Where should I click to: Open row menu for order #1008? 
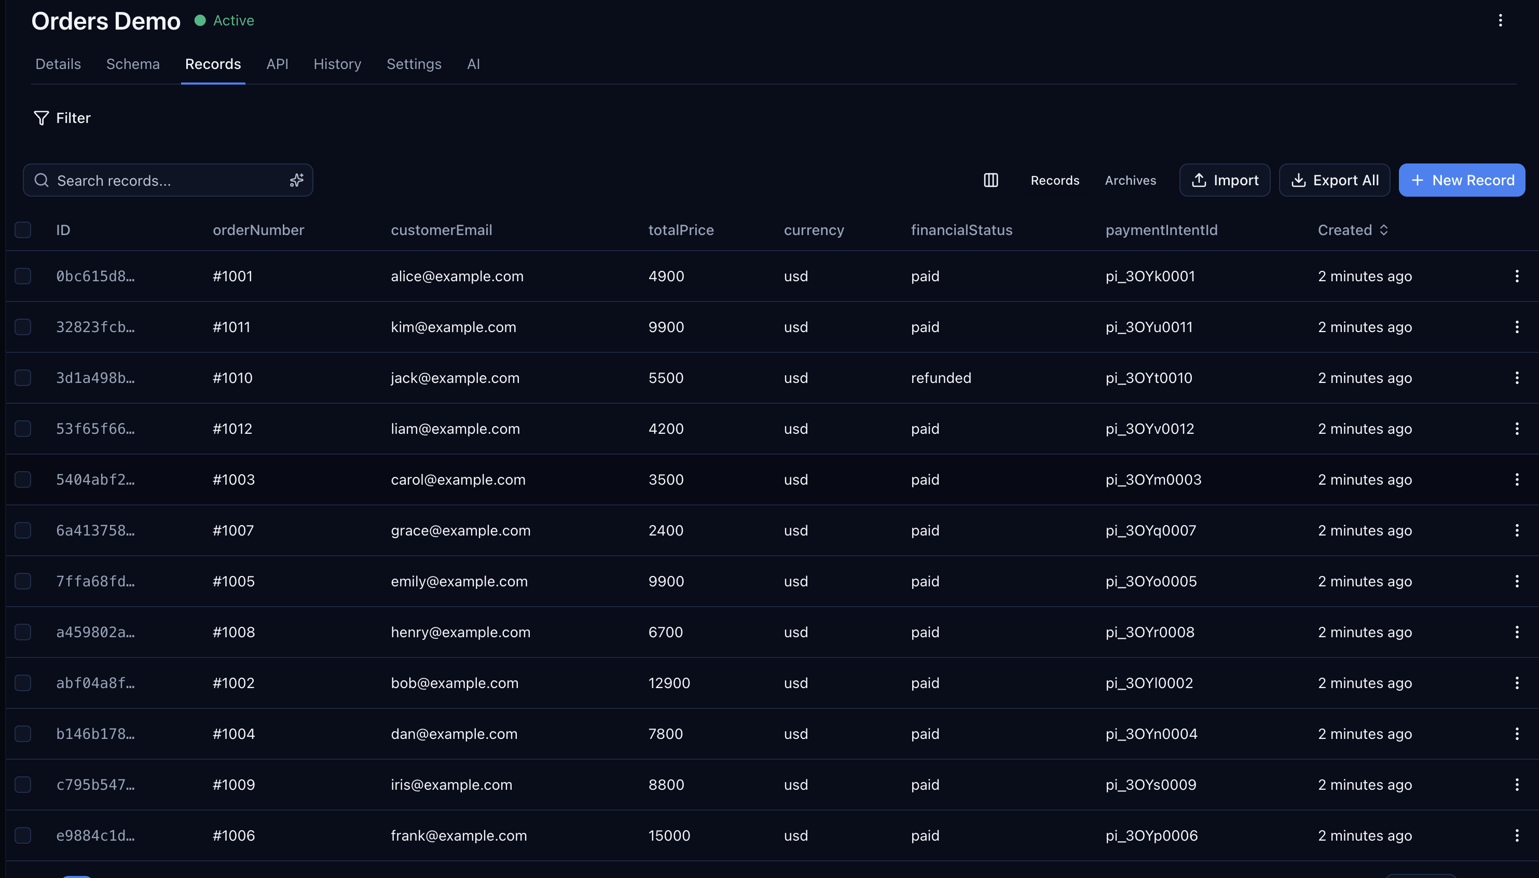tap(1517, 632)
